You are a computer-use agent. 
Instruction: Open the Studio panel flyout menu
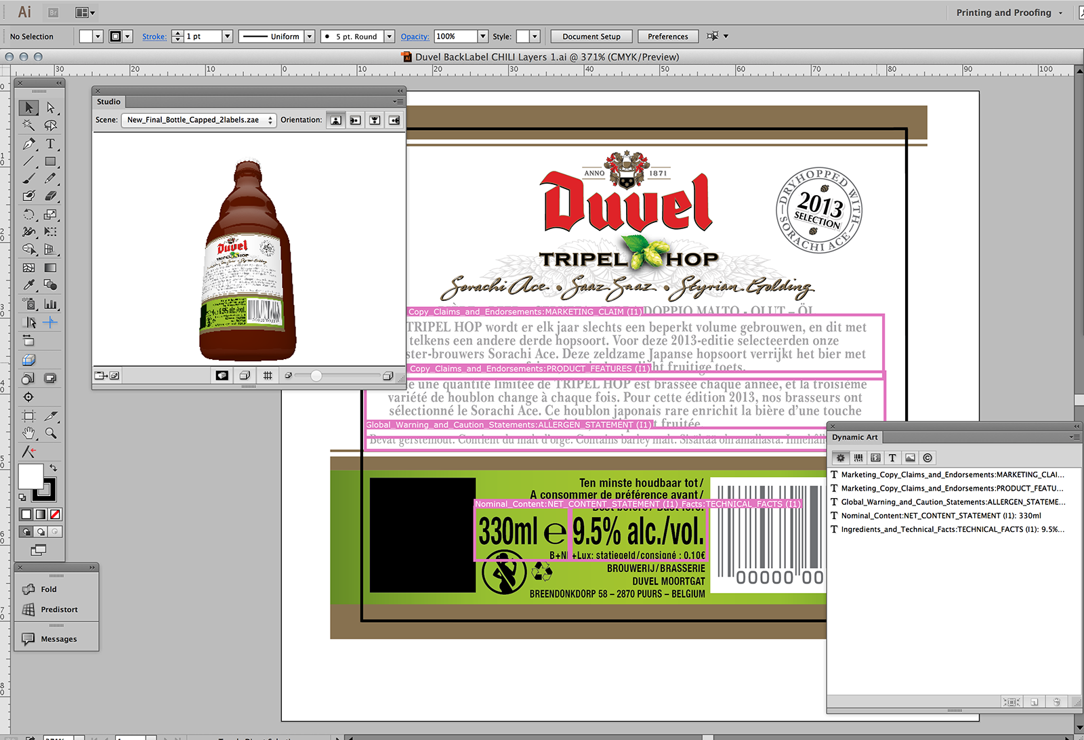[398, 102]
